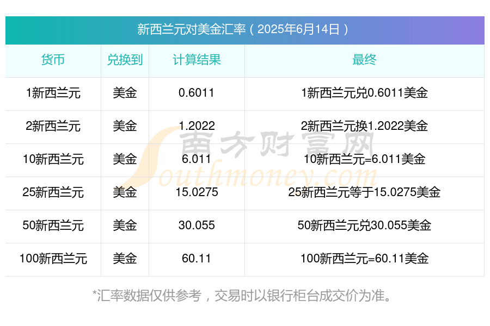Click the text 25新西兰元等于15.0275美金
The width and height of the screenshot is (490, 326).
coord(364,192)
